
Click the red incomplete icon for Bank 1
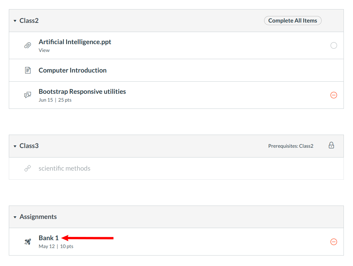pyautogui.click(x=334, y=242)
